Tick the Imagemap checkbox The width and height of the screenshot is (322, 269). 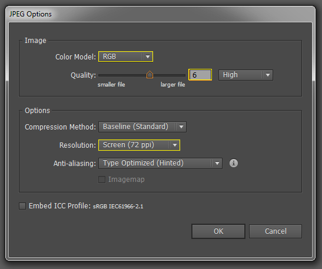[x=102, y=180]
